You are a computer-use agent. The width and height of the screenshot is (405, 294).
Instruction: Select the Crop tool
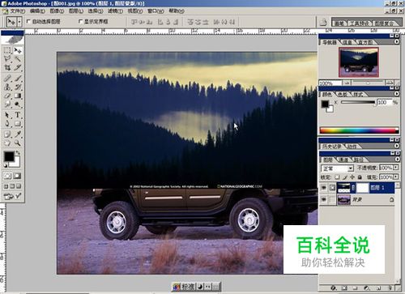7,67
